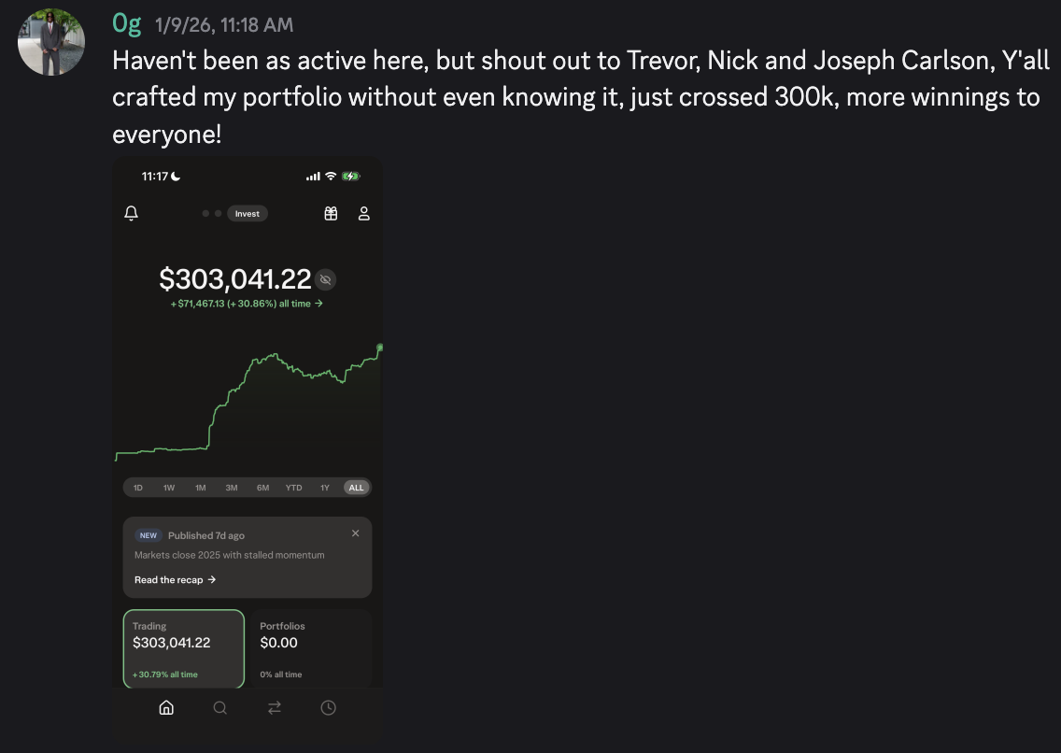Open the gift rewards icon
This screenshot has height=753, width=1061.
331,214
